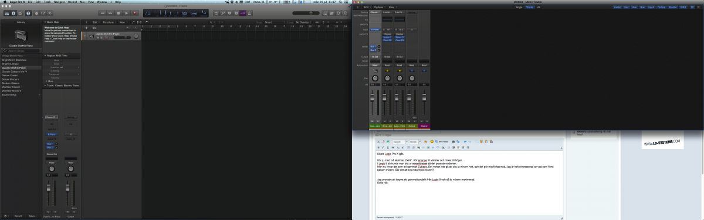Screen dimensions: 704x220
Task: Open the Functions menu in the Tracks area
Action: tap(109, 22)
